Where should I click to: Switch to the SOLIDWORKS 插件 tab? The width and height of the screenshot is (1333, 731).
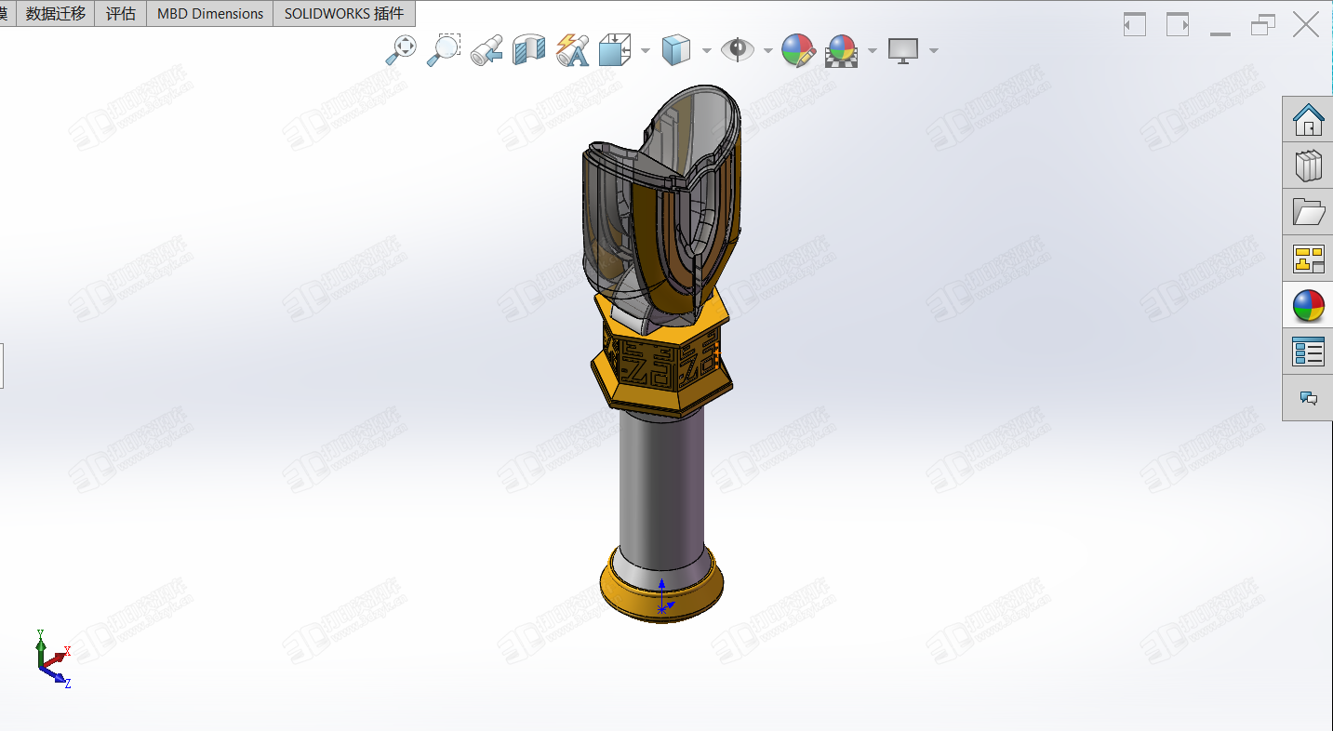click(344, 13)
